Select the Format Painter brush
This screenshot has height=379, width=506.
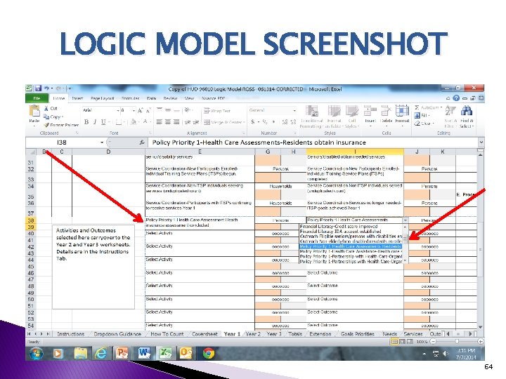click(x=46, y=125)
